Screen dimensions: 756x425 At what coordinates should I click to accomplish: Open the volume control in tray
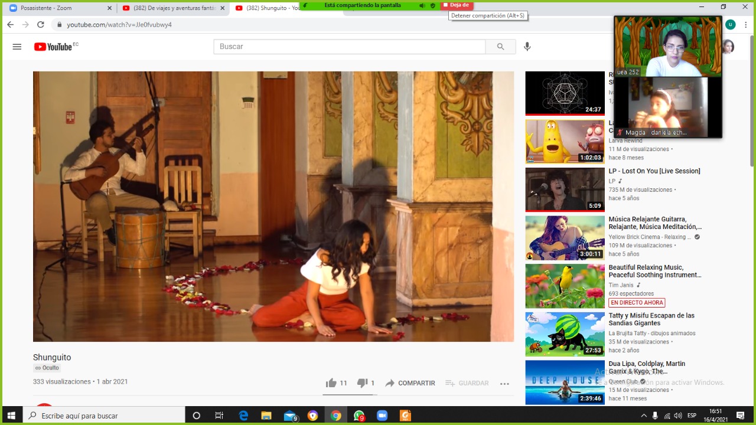[x=678, y=416]
